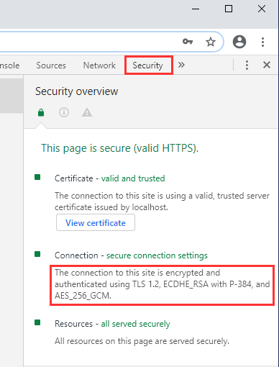Screen dimensions: 279x367
Task: Select the Security tab
Action: [148, 65]
